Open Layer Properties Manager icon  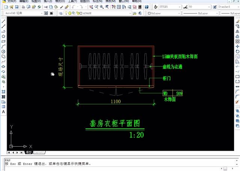61,13
